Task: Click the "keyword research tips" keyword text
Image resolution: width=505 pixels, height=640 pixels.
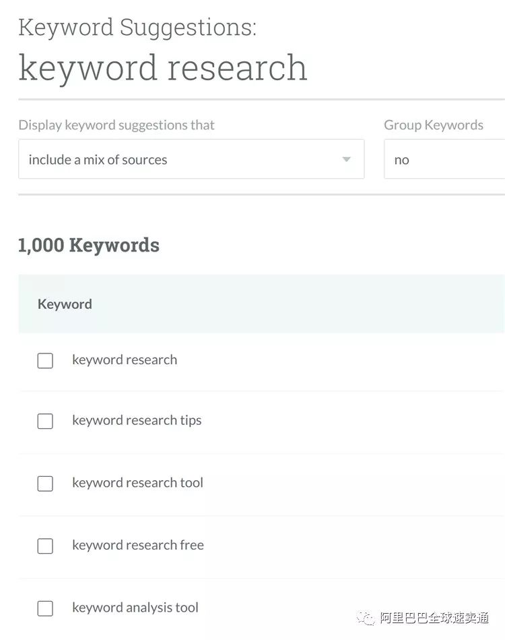Action: [x=137, y=421]
